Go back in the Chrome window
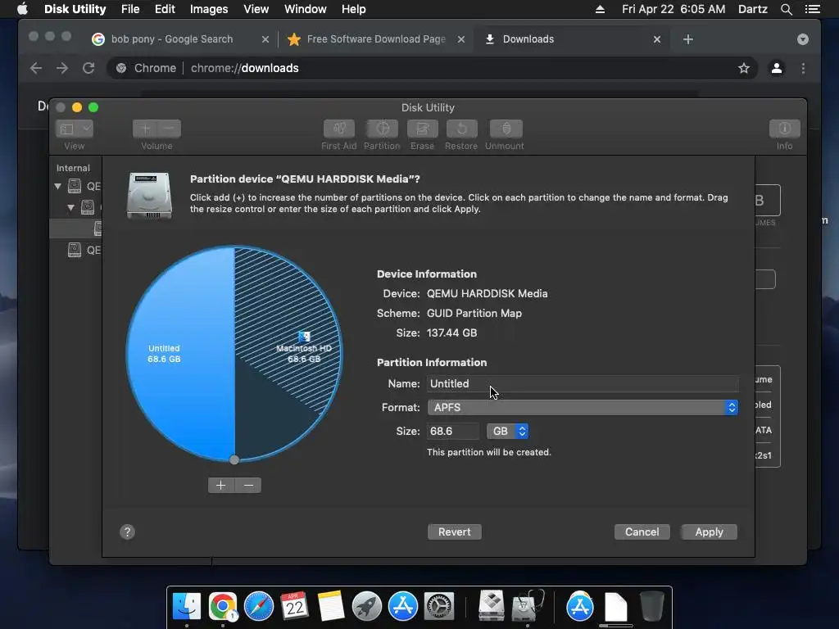 36,68
